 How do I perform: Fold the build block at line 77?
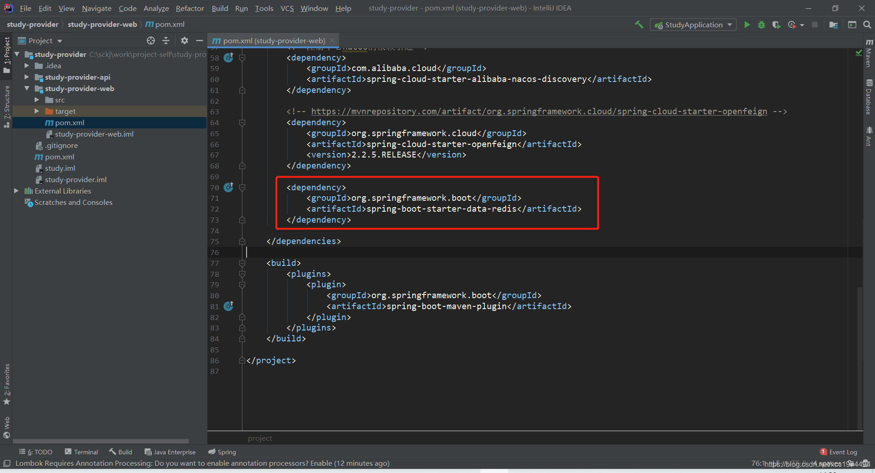(x=242, y=263)
